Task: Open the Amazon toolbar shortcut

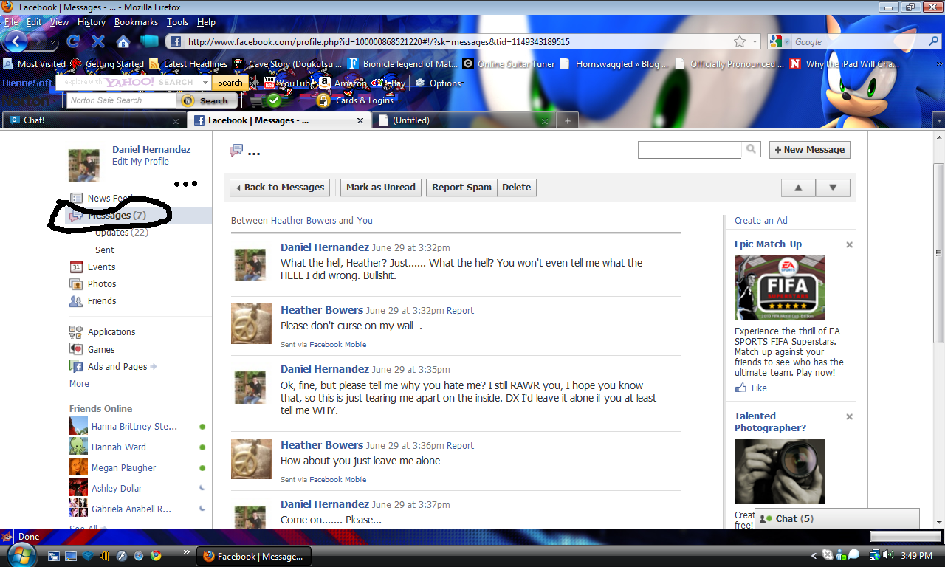Action: point(343,83)
